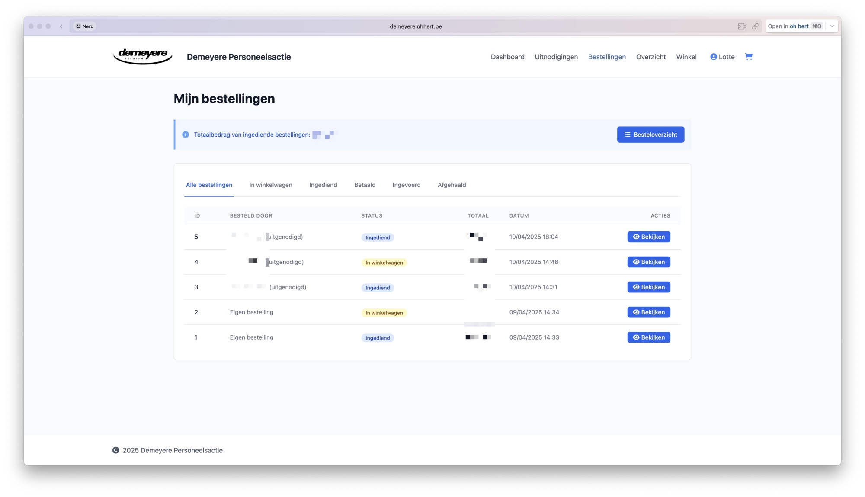Screen dimensions: 865x497
Task: Expand the Open in oh hert dropdown arrow
Action: (832, 26)
